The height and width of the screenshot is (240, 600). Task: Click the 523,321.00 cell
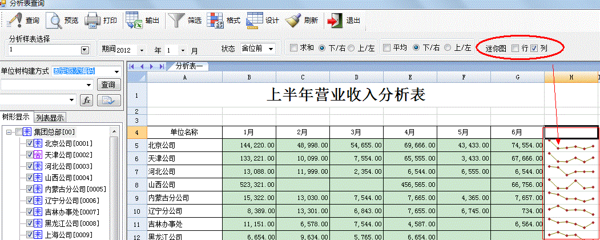(249, 185)
